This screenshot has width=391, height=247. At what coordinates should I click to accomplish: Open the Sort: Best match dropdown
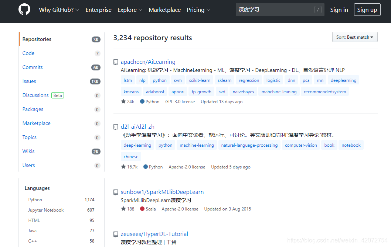tap(354, 37)
